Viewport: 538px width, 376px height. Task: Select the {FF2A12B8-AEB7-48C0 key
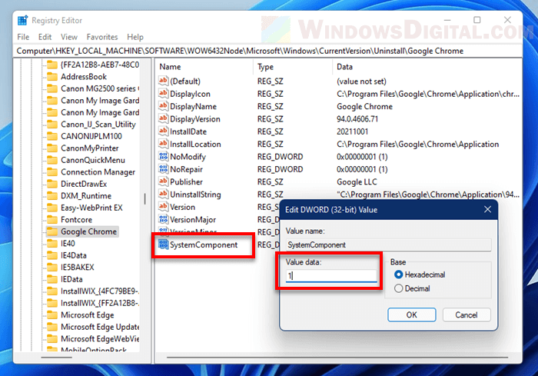(x=99, y=65)
